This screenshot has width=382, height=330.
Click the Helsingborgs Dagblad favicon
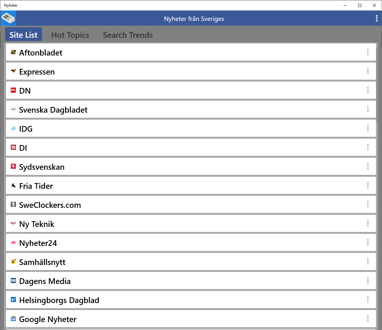pyautogui.click(x=13, y=300)
